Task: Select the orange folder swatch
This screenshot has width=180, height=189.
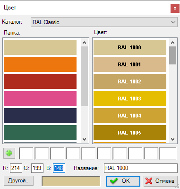Action: [40, 64]
